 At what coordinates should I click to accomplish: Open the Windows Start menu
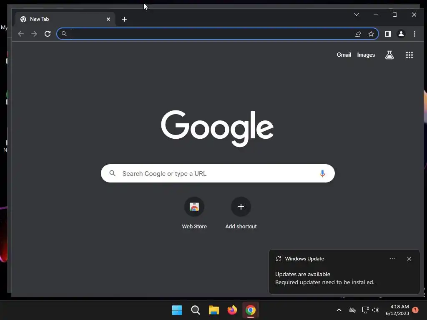click(177, 310)
